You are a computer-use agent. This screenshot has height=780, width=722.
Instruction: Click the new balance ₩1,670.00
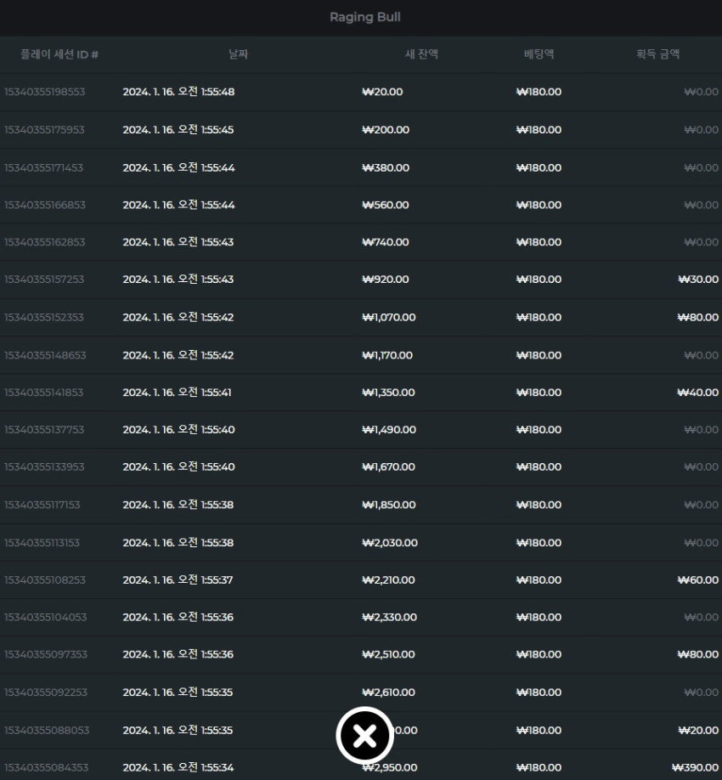(388, 467)
